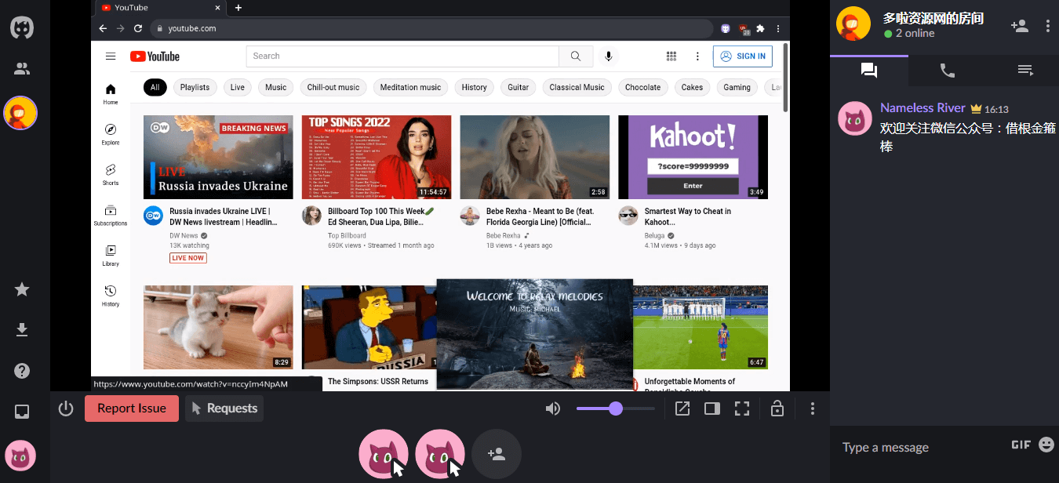The image size is (1059, 483).
Task: Go to Home in YouTube sidebar
Action: click(111, 94)
